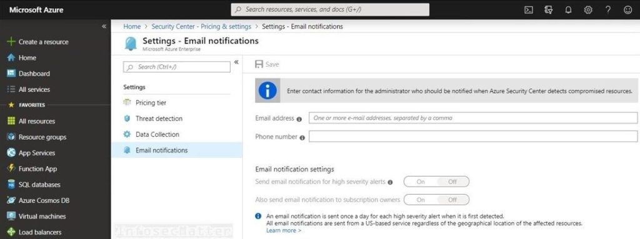The width and height of the screenshot is (640, 239).
Task: Open the Learn more link
Action: (284, 230)
